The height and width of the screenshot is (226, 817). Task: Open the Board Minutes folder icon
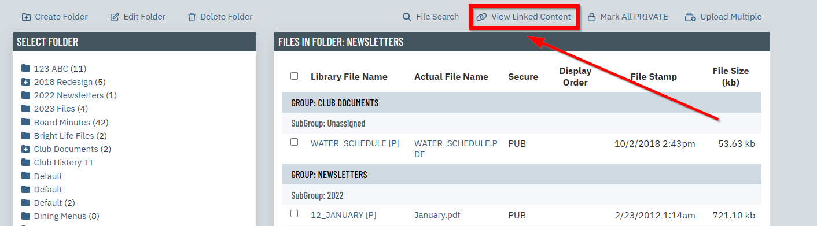coord(25,122)
